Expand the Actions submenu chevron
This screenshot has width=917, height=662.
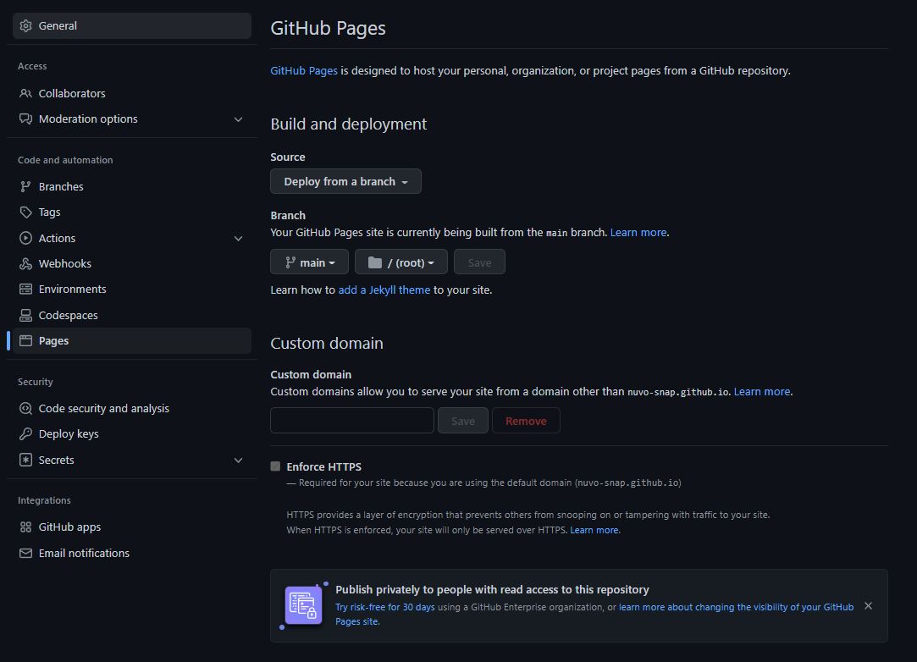239,239
